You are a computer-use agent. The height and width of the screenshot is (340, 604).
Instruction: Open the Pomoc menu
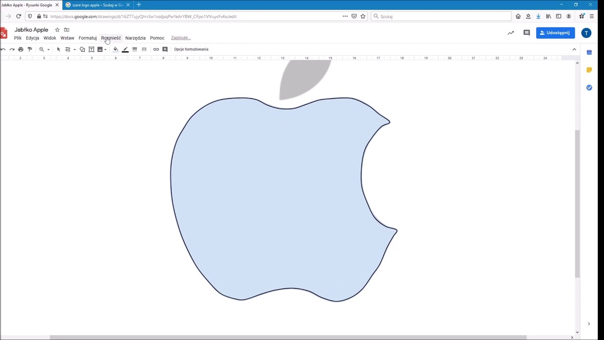(157, 38)
